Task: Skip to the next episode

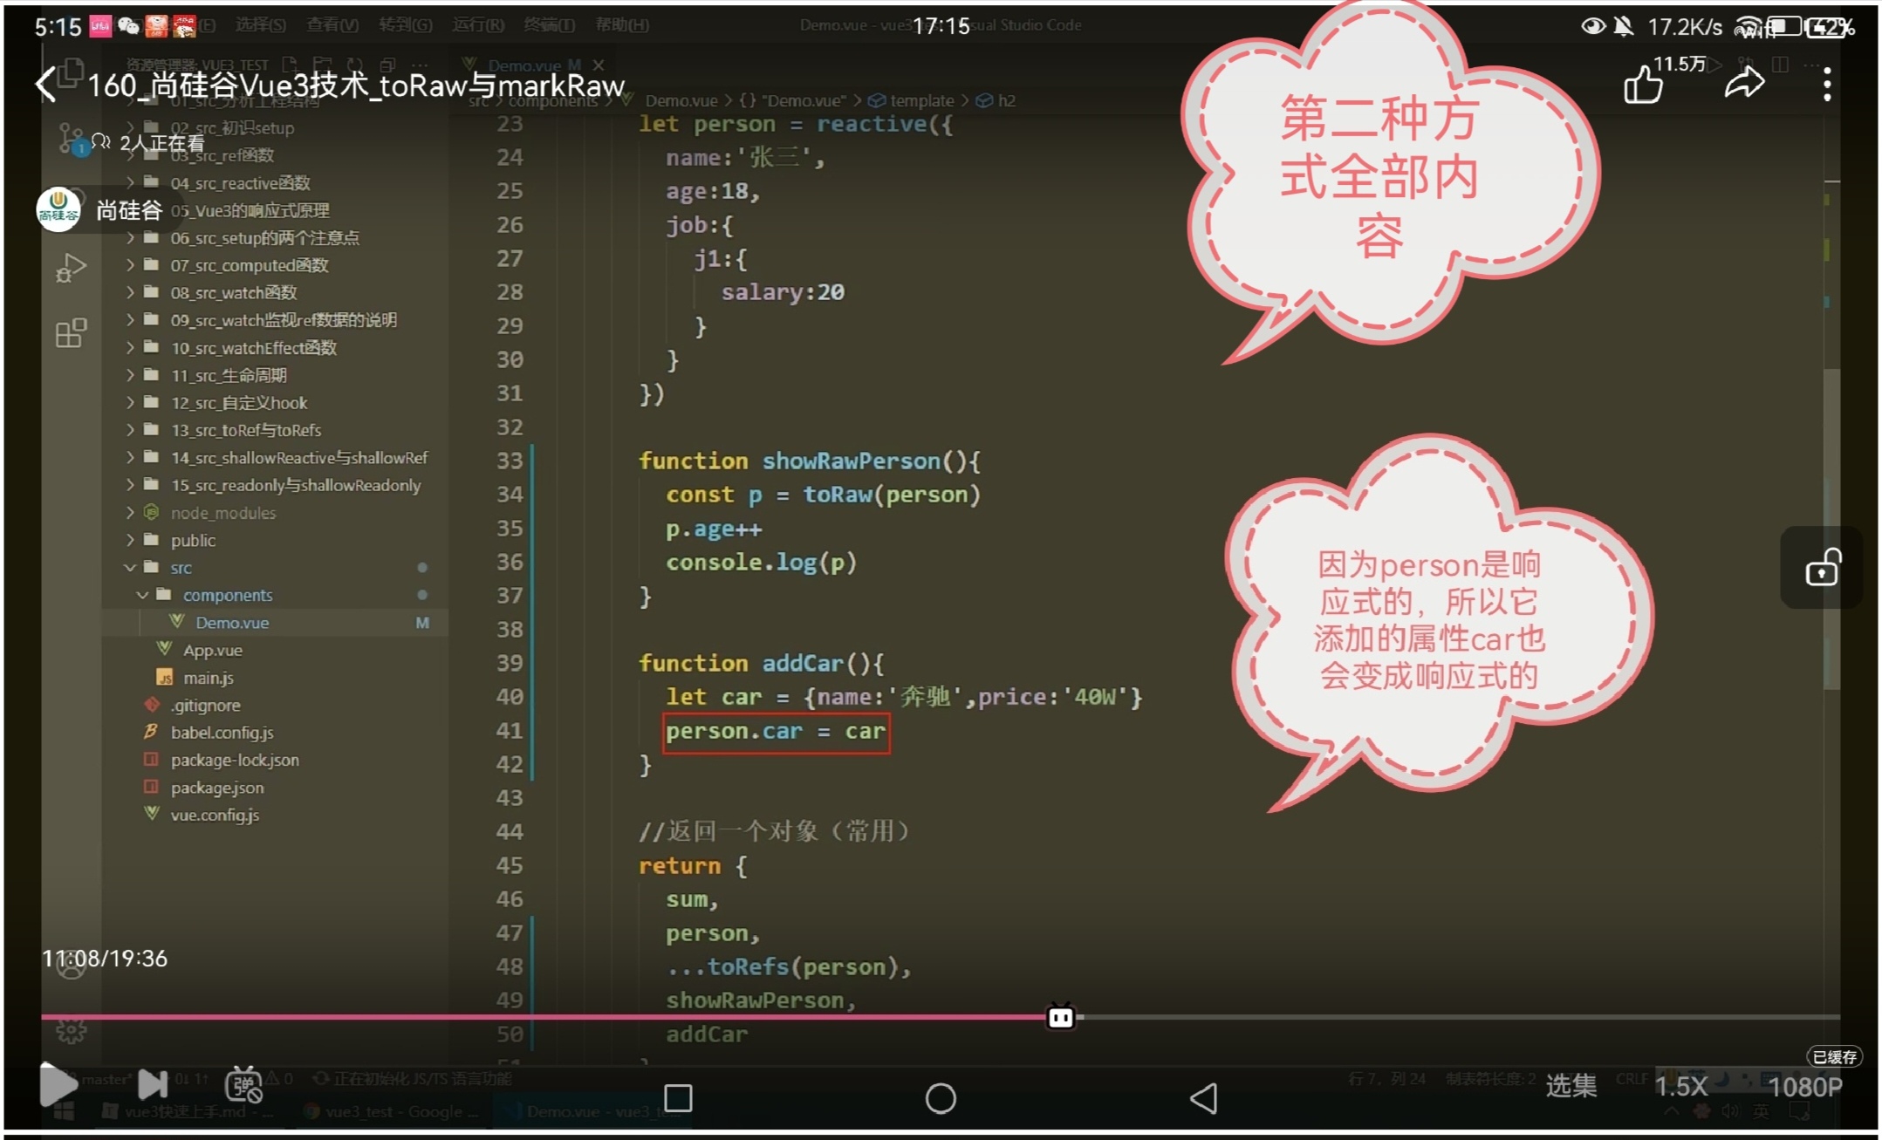Action: [153, 1084]
